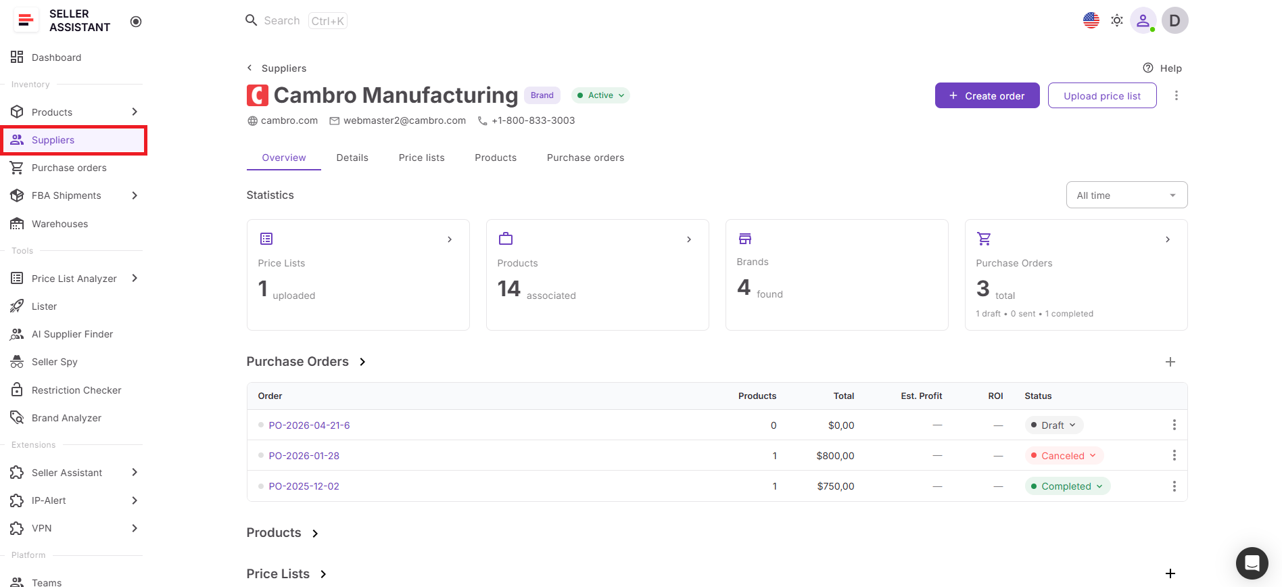Click the Seller Assistant extension puzzle icon
Viewport: 1282px width, 587px height.
click(17, 472)
